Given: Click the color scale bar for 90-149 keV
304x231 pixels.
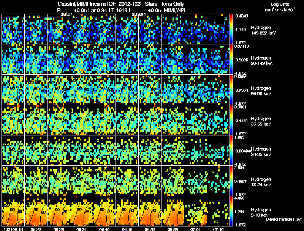Looking at the screenshot, I should 231,60.
